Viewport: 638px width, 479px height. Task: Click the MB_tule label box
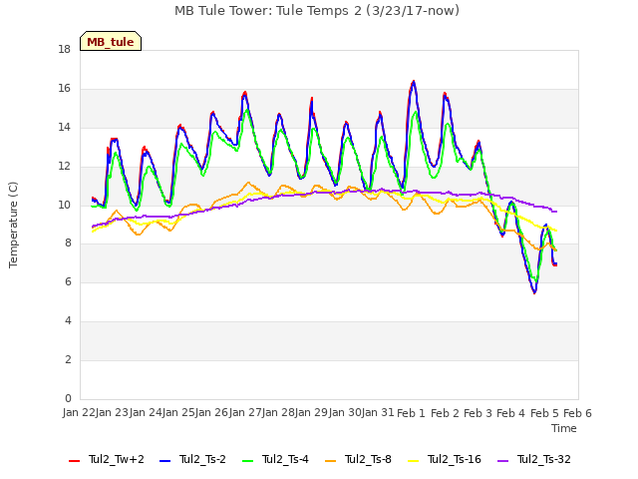(111, 41)
